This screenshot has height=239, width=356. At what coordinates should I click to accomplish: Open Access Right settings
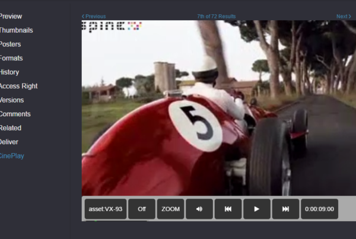coord(18,86)
